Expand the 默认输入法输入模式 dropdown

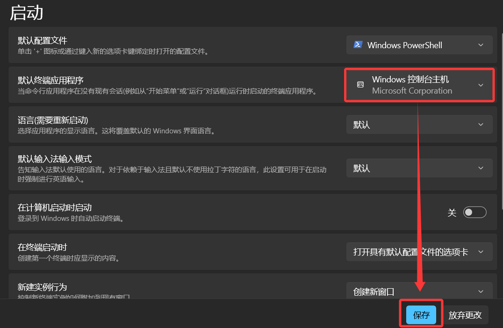click(419, 168)
